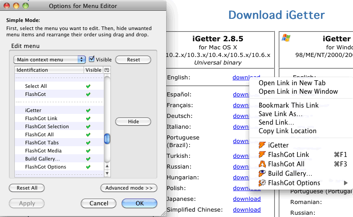Select Save Link As... menu entry
The height and width of the screenshot is (217, 353).
pos(281,114)
